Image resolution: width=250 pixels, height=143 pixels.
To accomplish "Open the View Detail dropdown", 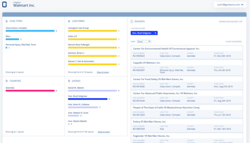I will pos(144,42).
